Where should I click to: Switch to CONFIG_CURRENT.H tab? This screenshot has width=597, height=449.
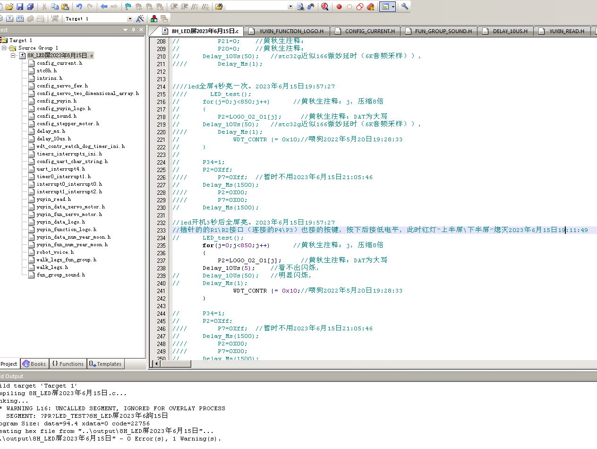[x=366, y=31]
